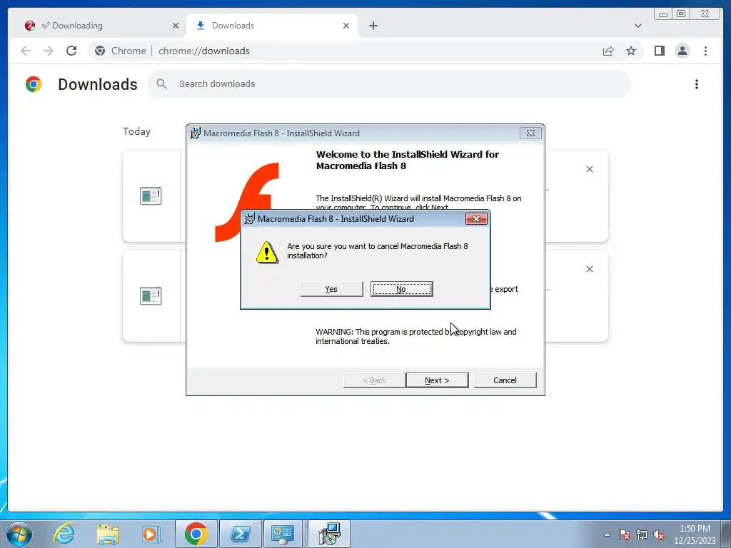The image size is (731, 548).
Task: Select the Downloads tab in Chrome
Action: 272,26
